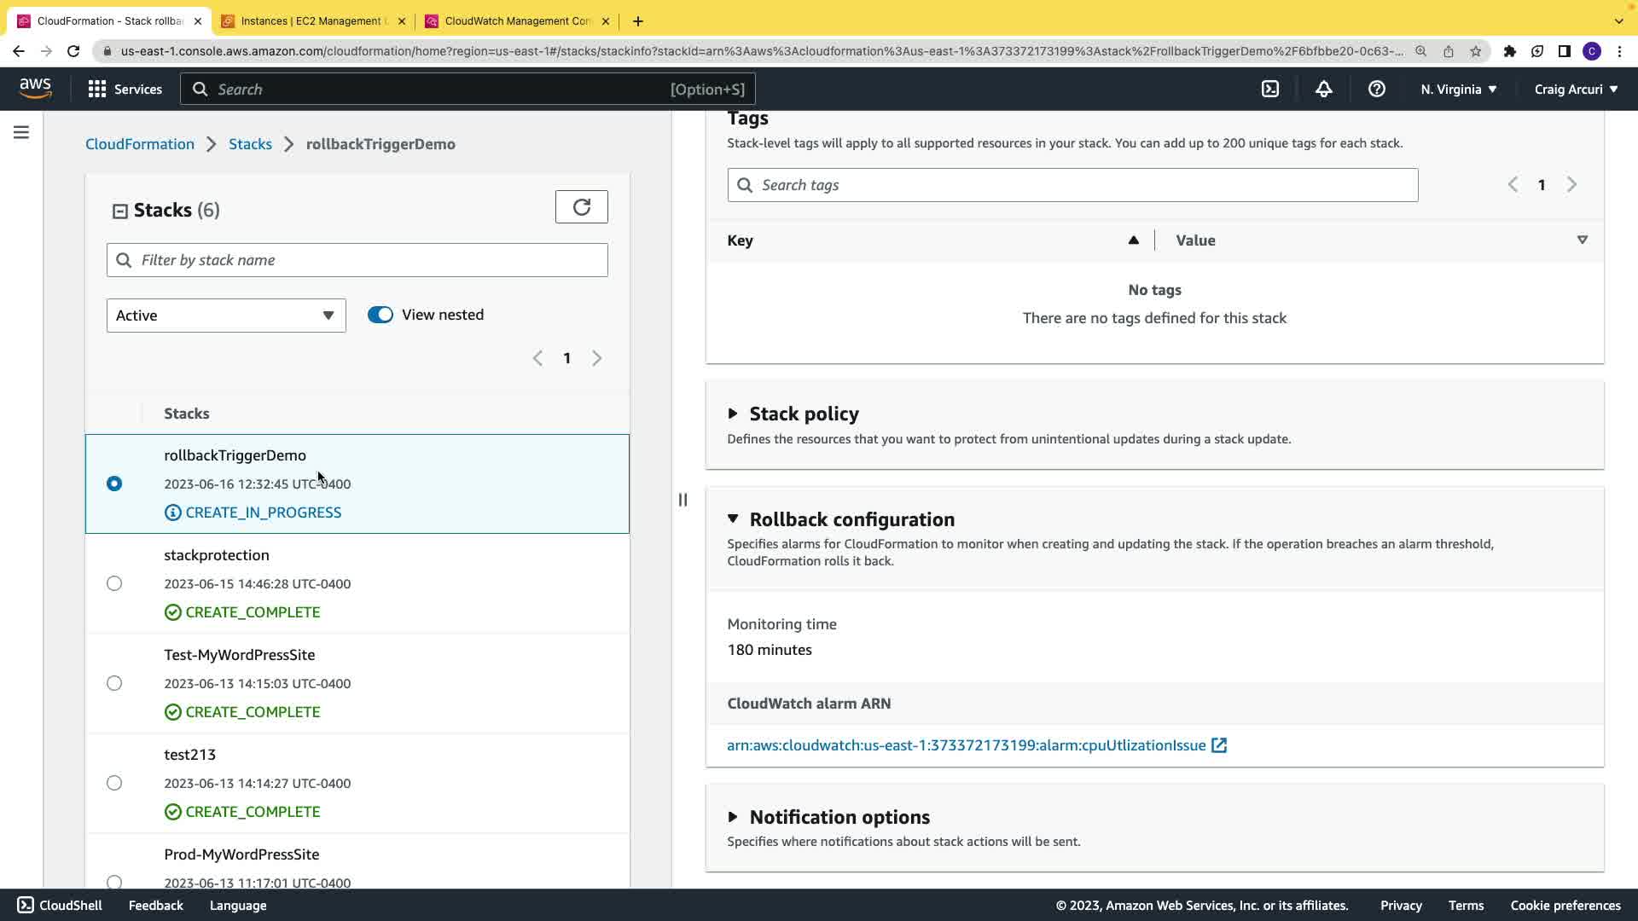Click the refresh stacks icon button

[x=581, y=207]
